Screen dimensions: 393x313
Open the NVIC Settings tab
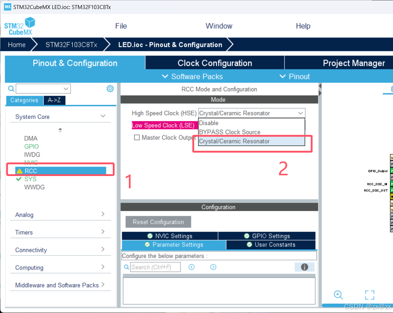click(170, 236)
